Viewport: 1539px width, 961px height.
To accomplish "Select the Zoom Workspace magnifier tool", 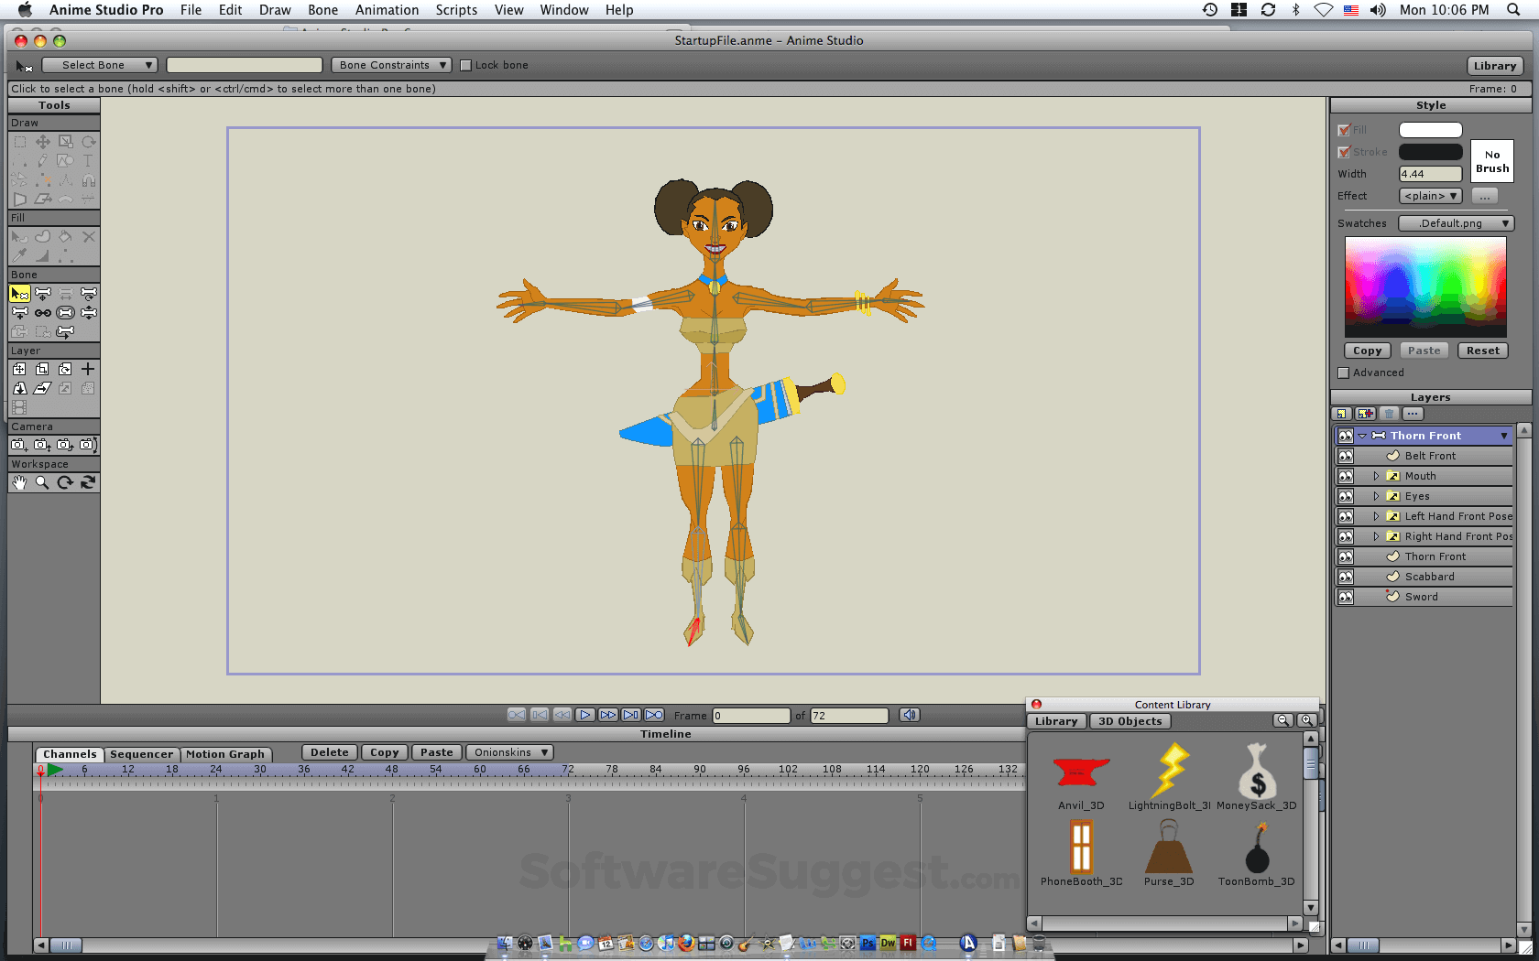I will pyautogui.click(x=42, y=482).
